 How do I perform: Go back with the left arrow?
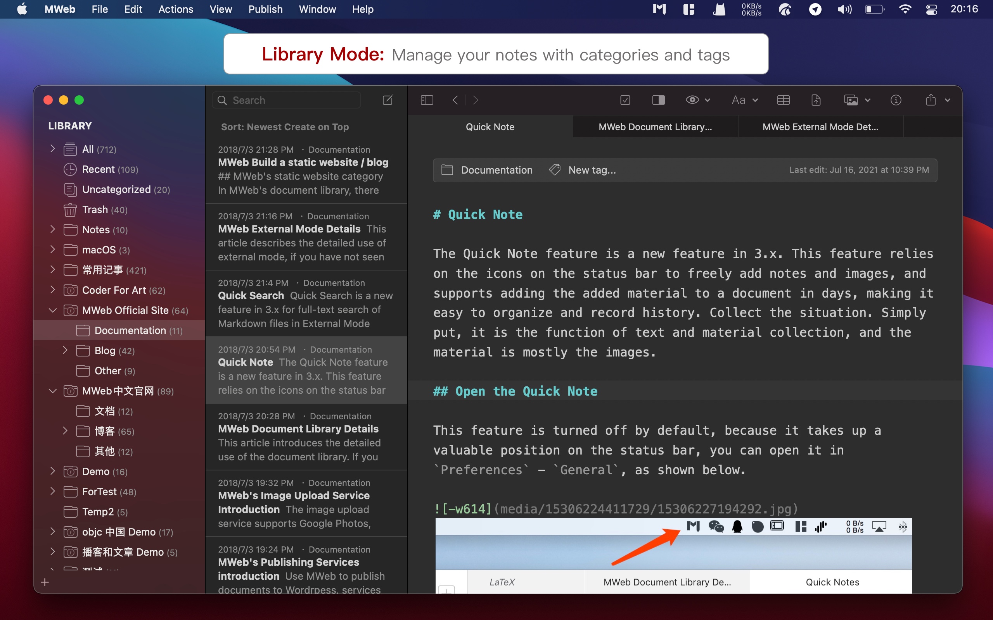tap(455, 100)
